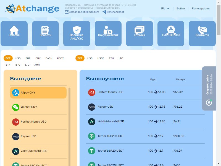Open the Покупка Агент tile
This screenshot has height=166, width=221.
pyautogui.click(x=108, y=33)
